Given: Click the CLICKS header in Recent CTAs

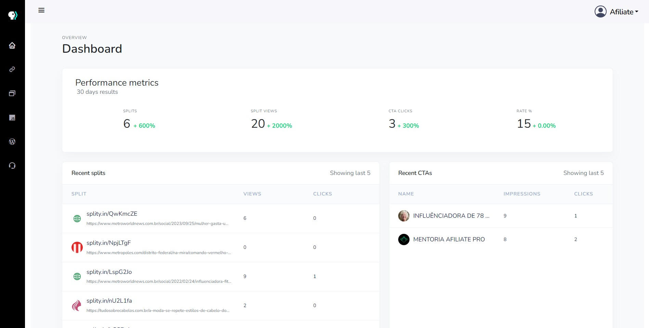Looking at the screenshot, I should 584,194.
